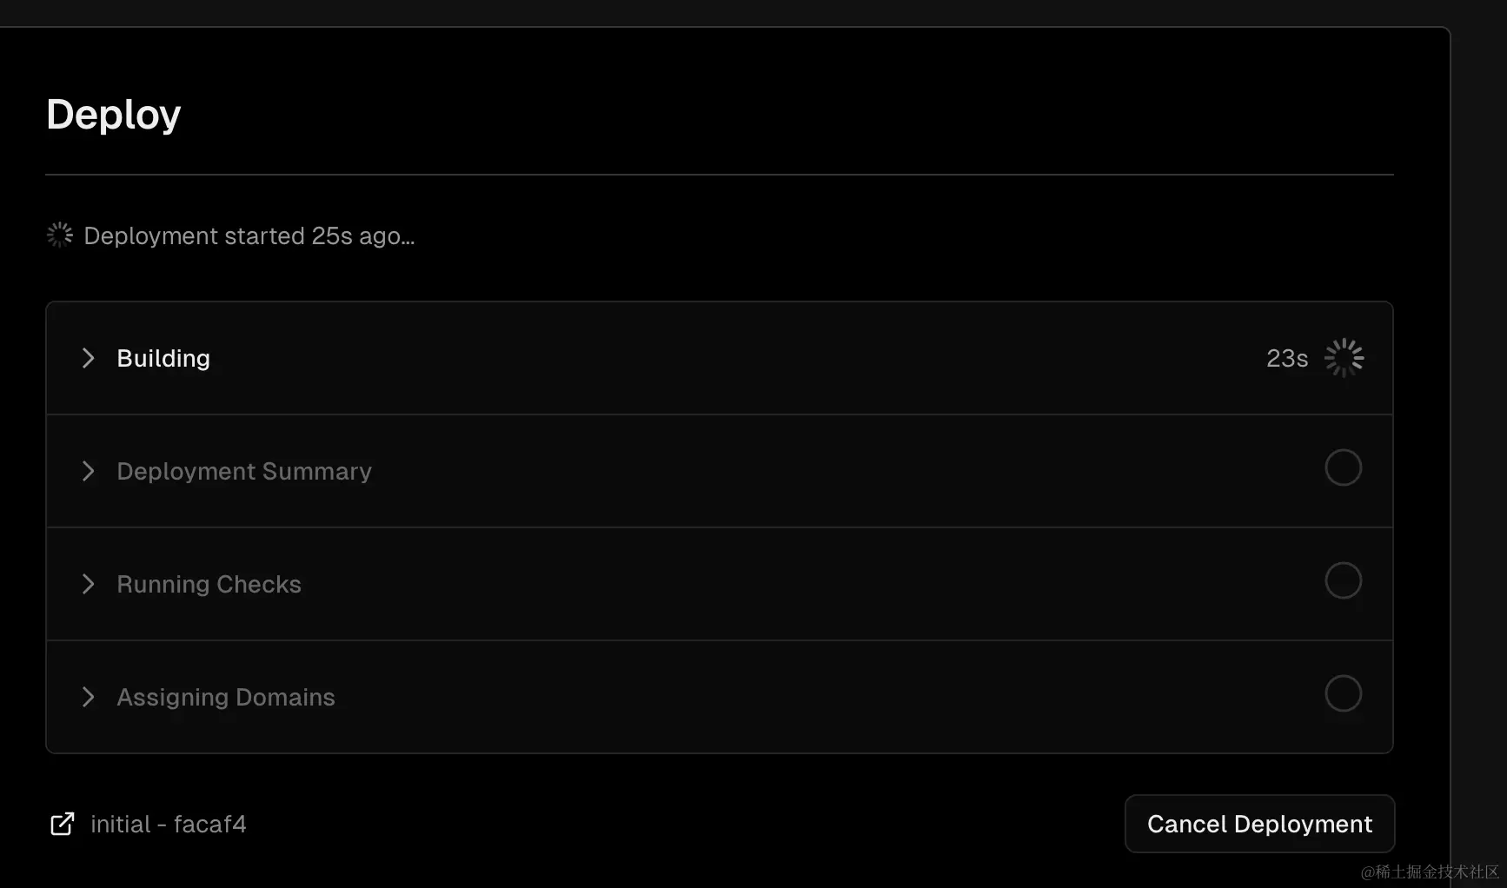Click the watermark text at bottom right
The image size is (1507, 888).
click(x=1430, y=871)
